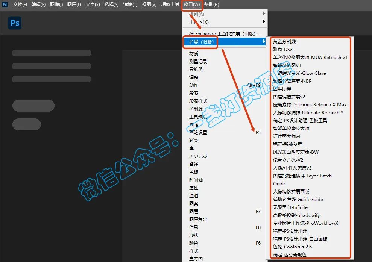Open the 信息 panel
This screenshot has height=262, width=372.
click(225, 227)
